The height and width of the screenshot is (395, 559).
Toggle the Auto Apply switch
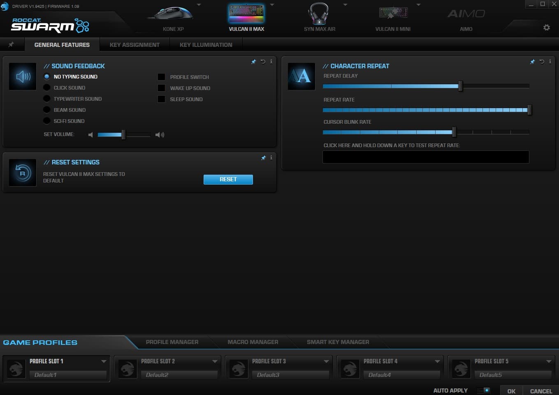point(484,390)
